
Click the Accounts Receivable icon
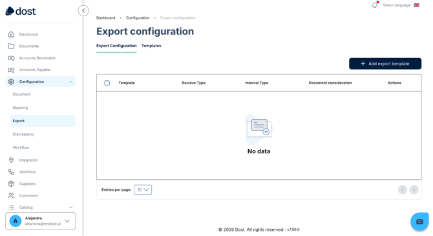11,58
